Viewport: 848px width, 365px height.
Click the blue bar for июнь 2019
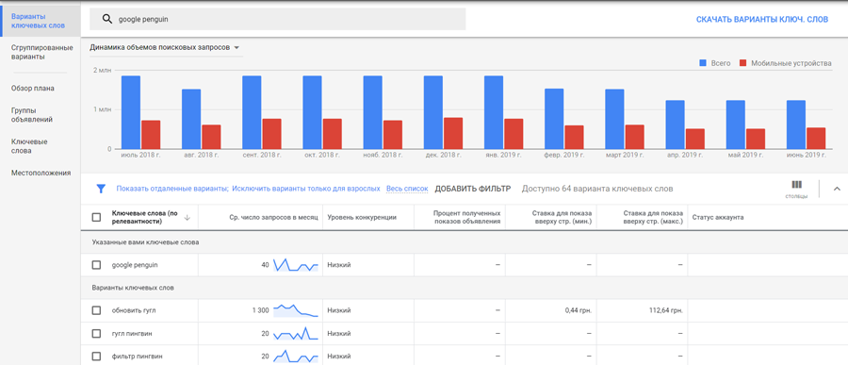(796, 124)
